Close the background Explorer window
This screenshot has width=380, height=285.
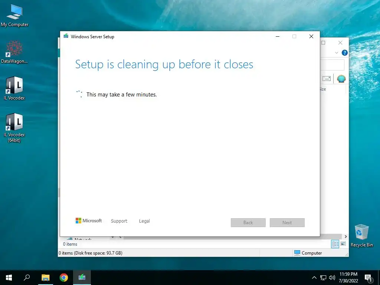(340, 43)
